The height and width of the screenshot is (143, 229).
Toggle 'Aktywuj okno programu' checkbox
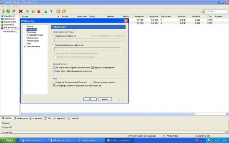pos(92,68)
